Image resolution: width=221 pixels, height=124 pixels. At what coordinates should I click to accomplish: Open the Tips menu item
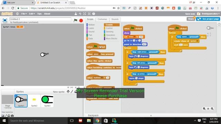pyautogui.click(x=39, y=14)
